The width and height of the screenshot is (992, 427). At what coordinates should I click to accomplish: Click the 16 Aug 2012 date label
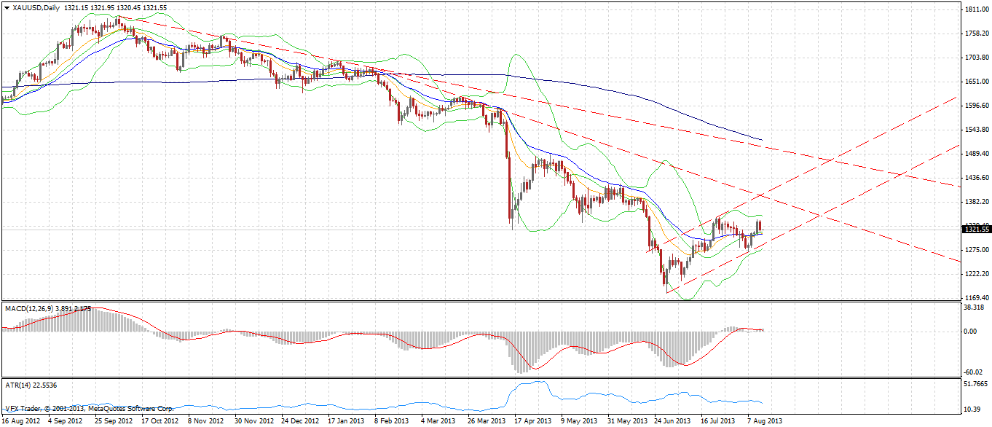tap(21, 421)
